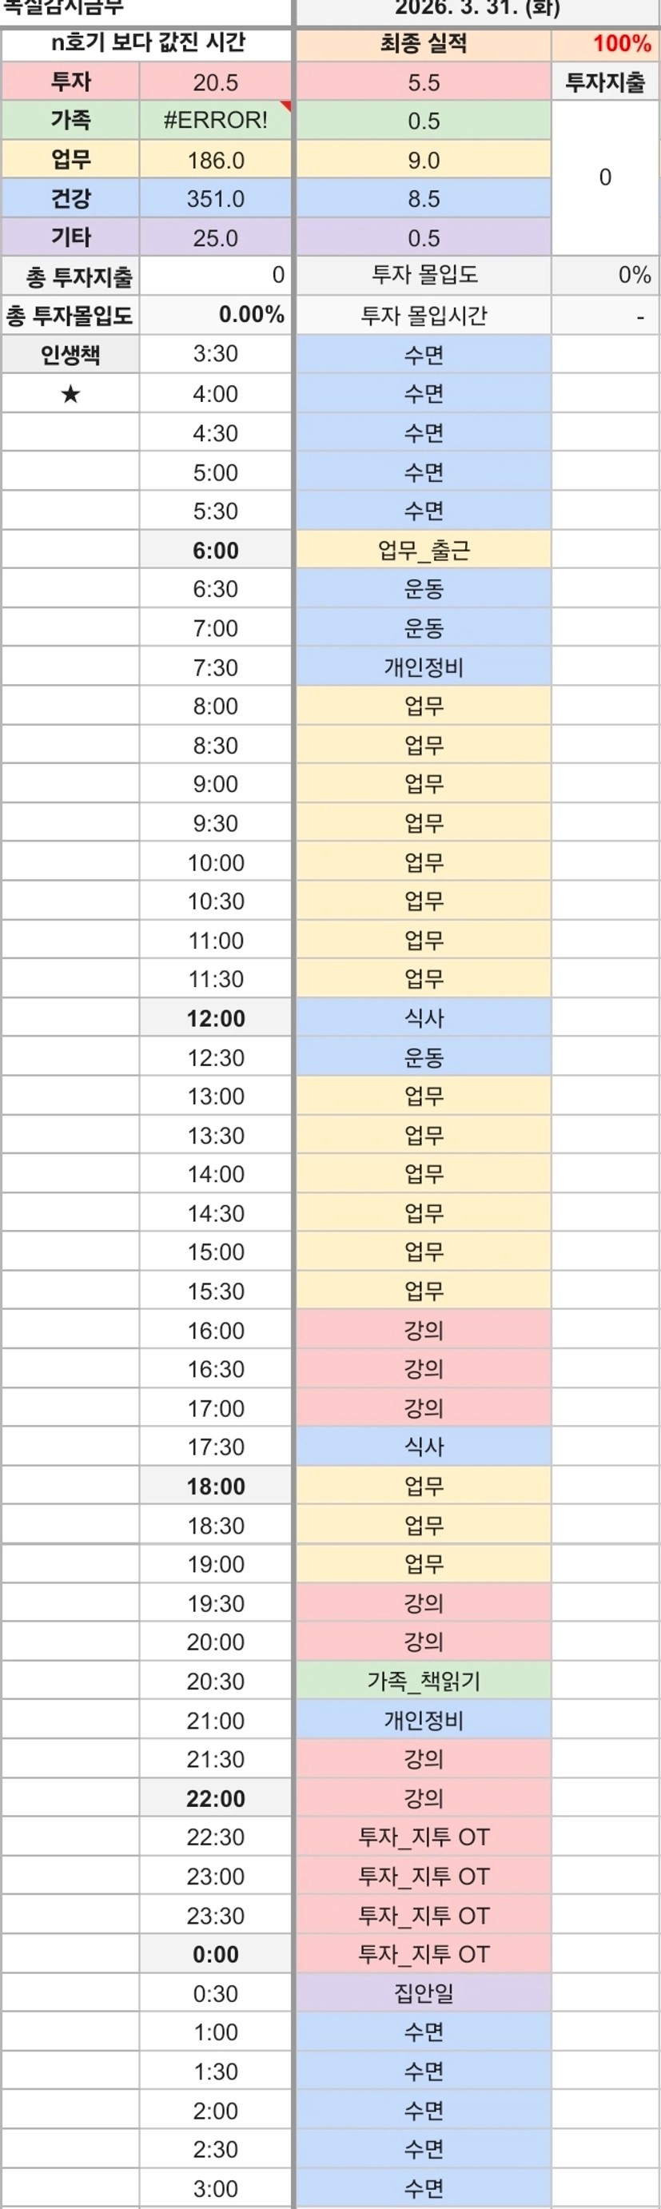Click the n호기 보다 값진 시간 header
The height and width of the screenshot is (2209, 661).
point(146,44)
